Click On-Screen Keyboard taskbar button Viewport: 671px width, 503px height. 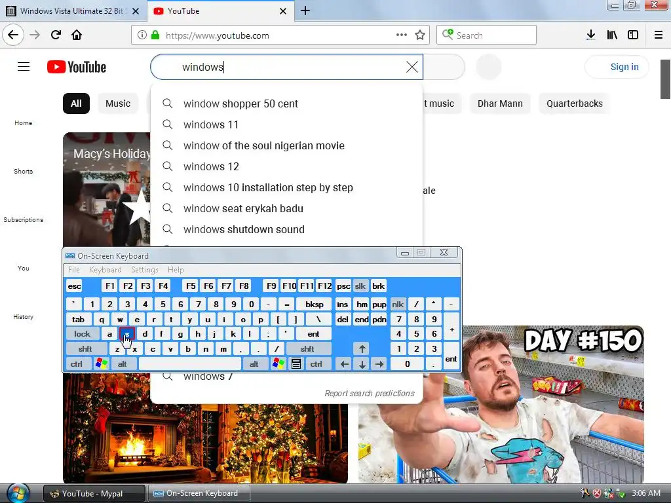199,493
